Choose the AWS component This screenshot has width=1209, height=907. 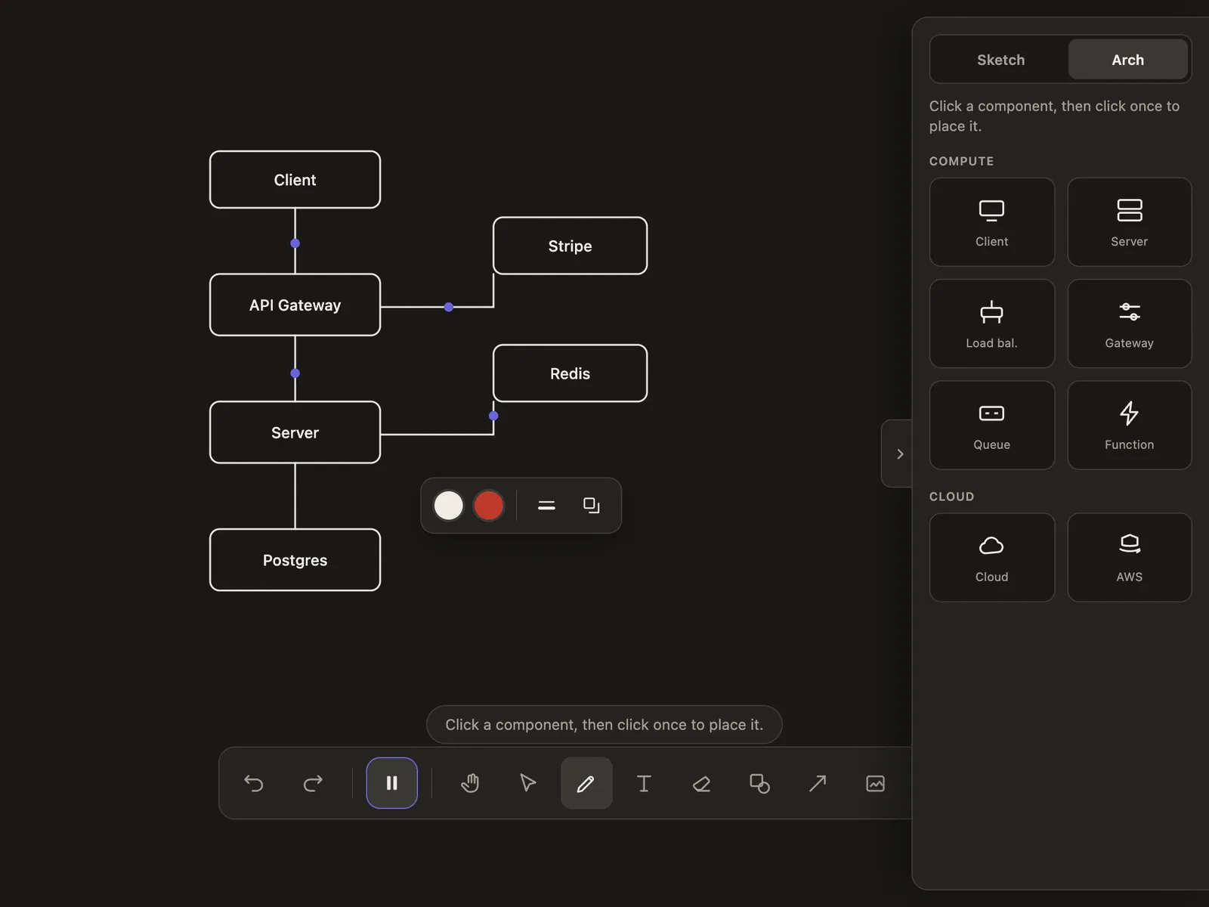point(1130,558)
